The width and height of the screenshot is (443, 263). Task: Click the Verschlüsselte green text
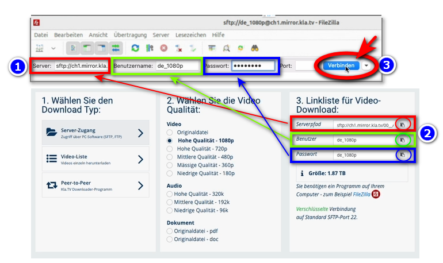pyautogui.click(x=312, y=209)
